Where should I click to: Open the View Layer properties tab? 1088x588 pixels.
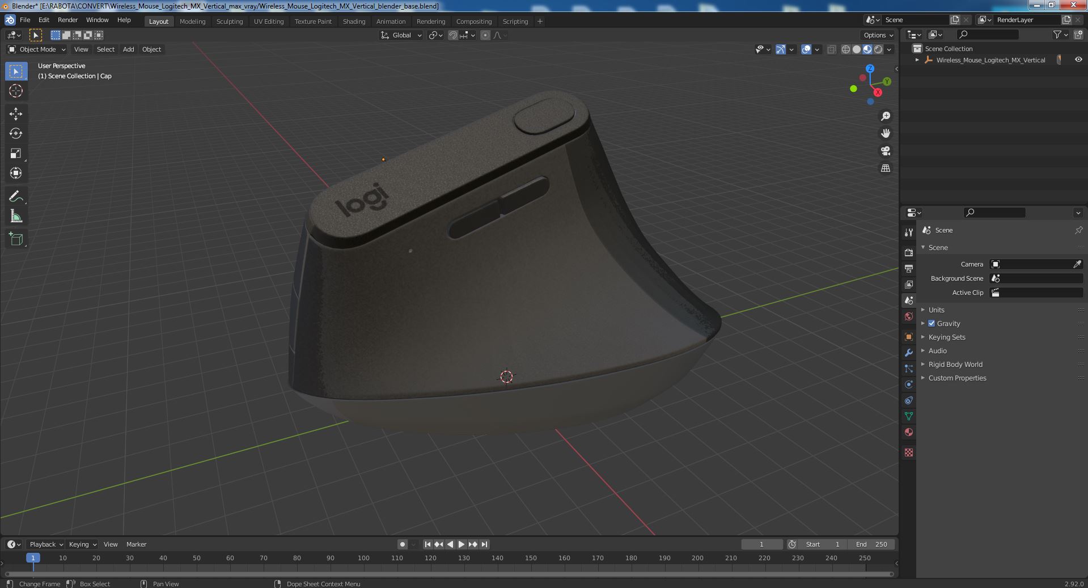pyautogui.click(x=909, y=284)
